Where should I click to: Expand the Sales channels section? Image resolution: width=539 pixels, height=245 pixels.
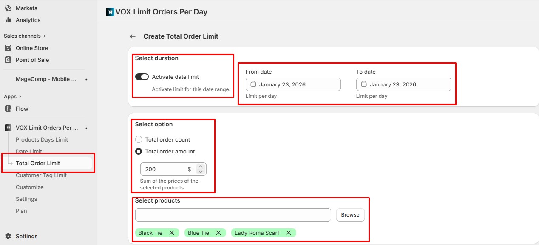tap(45, 36)
